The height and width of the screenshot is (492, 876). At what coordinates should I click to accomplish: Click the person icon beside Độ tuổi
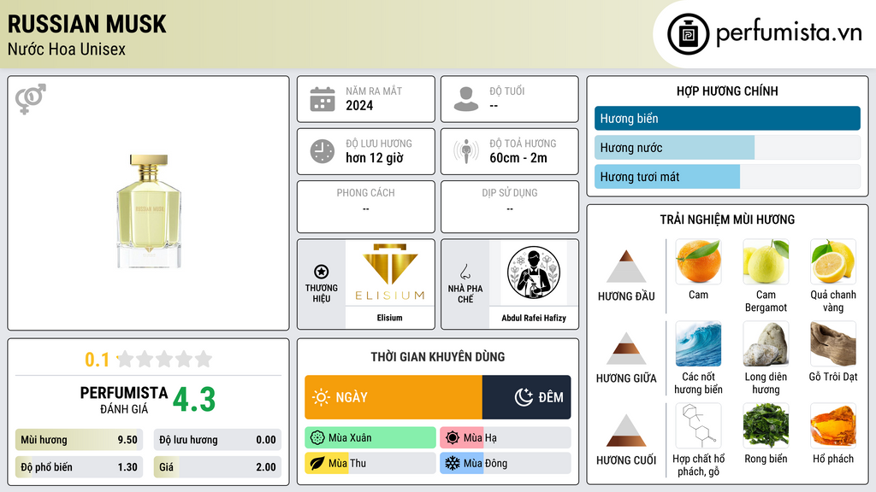tap(466, 99)
